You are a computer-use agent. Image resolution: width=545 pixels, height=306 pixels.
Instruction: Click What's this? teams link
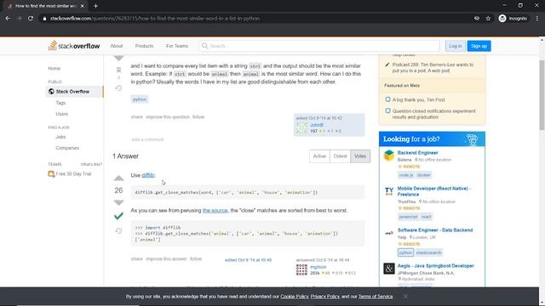[x=91, y=164]
